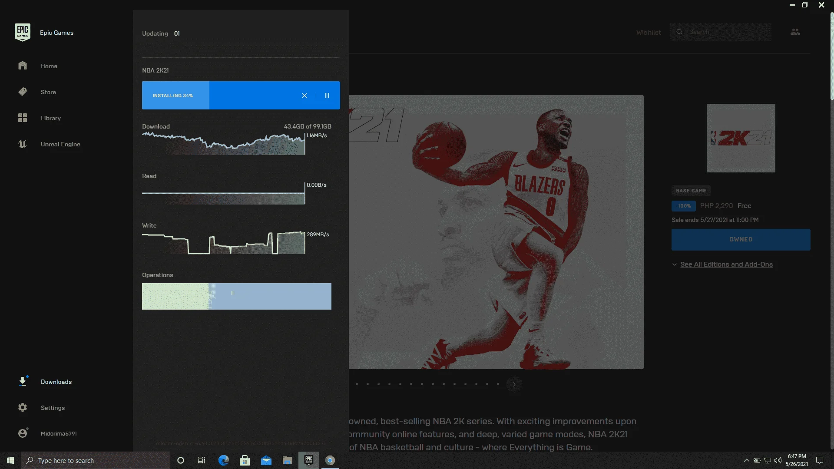834x469 pixels.
Task: Click the INSTALLING 34% progress bar
Action: point(241,95)
